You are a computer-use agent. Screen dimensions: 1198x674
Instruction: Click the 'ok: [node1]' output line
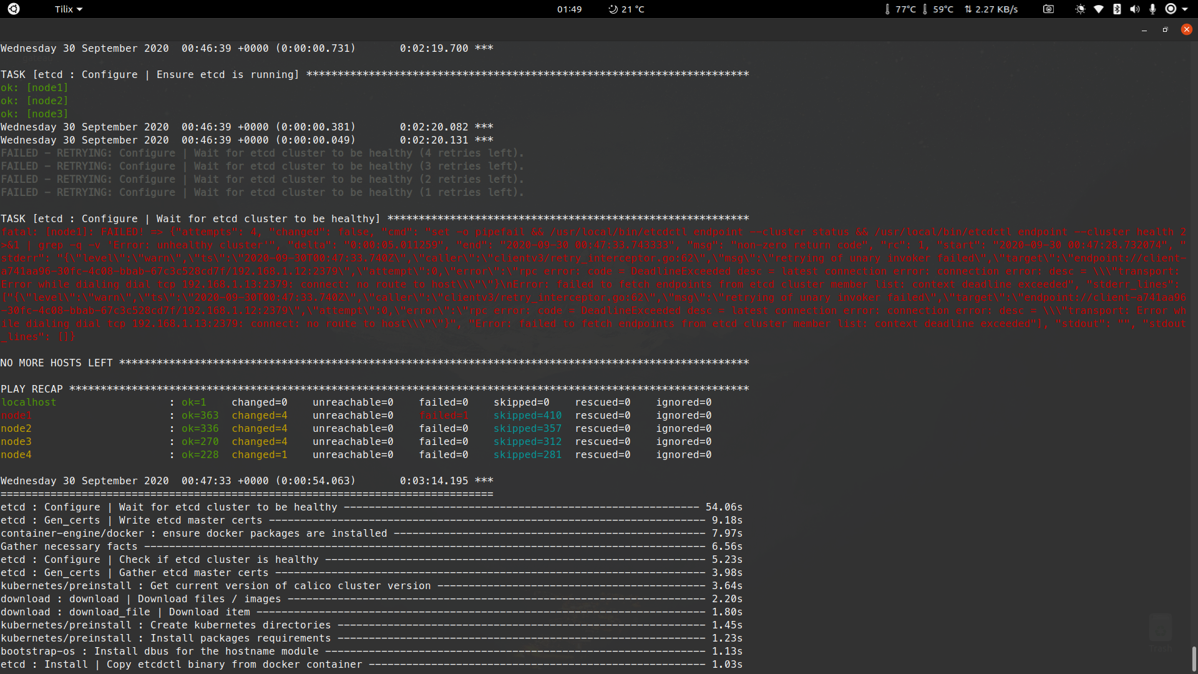[34, 87]
